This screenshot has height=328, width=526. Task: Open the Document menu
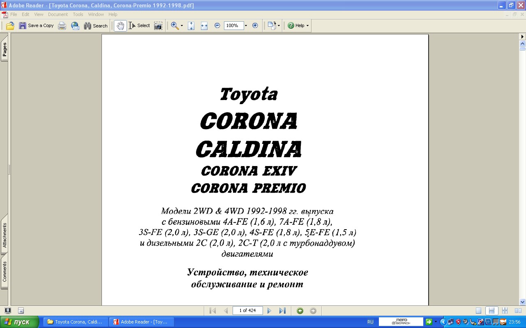(58, 14)
